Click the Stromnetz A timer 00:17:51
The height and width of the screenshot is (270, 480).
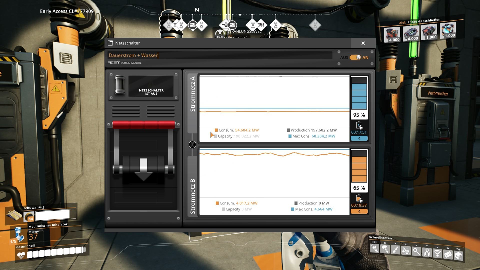coord(359,132)
